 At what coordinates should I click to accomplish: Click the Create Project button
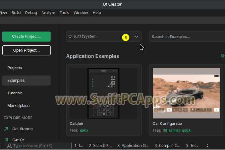click(27, 37)
